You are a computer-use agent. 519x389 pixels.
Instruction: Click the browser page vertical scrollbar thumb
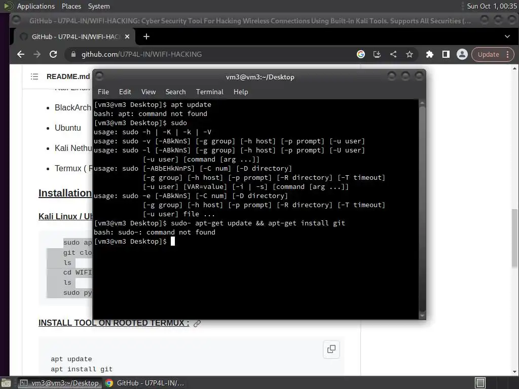(x=514, y=238)
